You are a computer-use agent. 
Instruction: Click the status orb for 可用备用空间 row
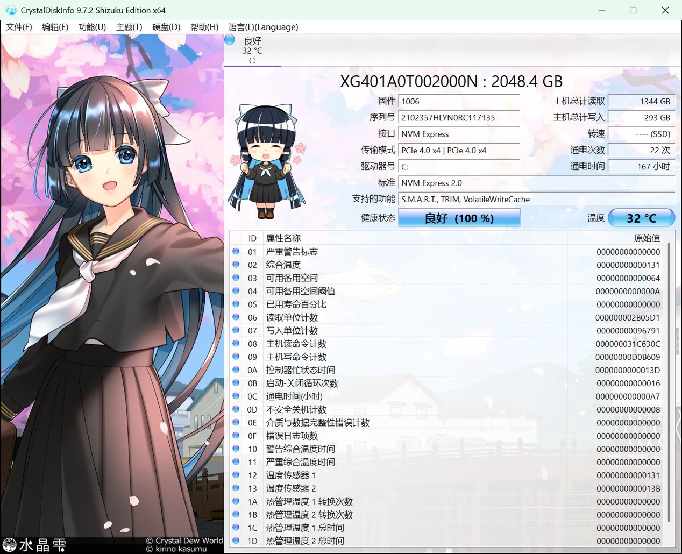(x=236, y=278)
